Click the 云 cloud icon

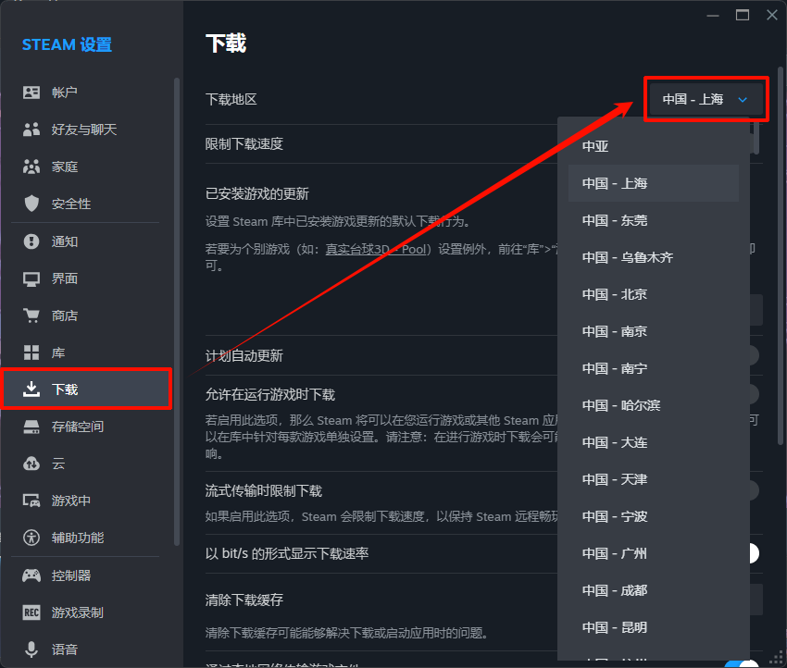coord(31,464)
